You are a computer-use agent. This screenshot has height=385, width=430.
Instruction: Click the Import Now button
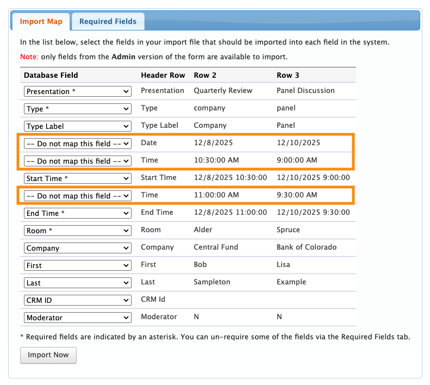pyautogui.click(x=48, y=355)
